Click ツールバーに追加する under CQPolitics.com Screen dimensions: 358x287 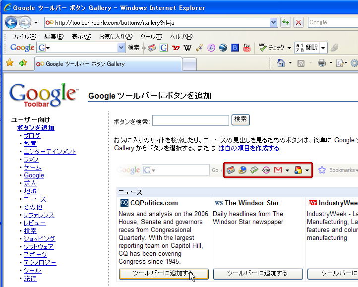pos(164,274)
